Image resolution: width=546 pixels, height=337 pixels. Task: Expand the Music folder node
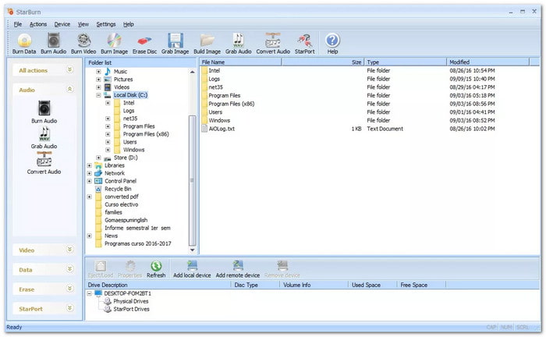tap(98, 72)
